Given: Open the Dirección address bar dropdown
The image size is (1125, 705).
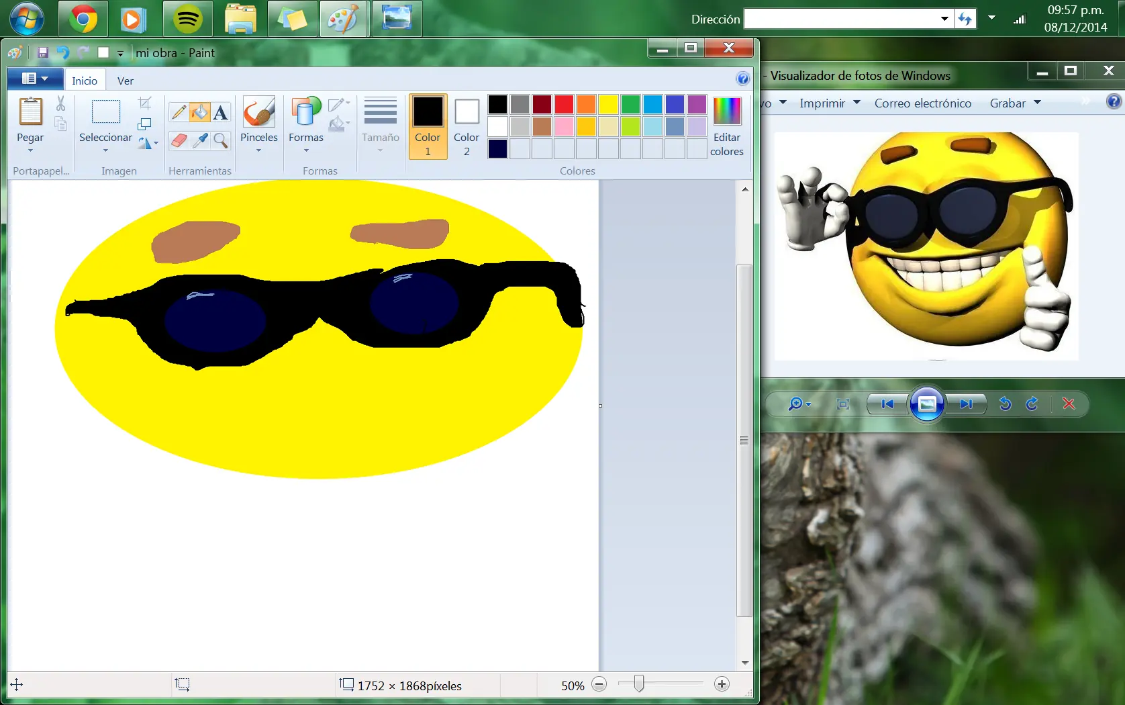Looking at the screenshot, I should tap(944, 18).
